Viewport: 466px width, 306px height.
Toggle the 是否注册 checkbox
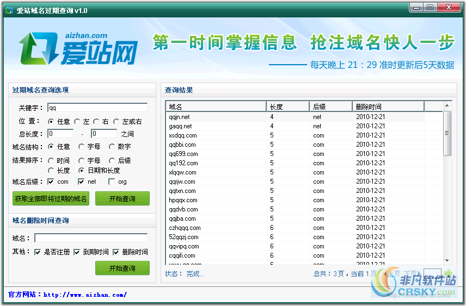[38, 252]
